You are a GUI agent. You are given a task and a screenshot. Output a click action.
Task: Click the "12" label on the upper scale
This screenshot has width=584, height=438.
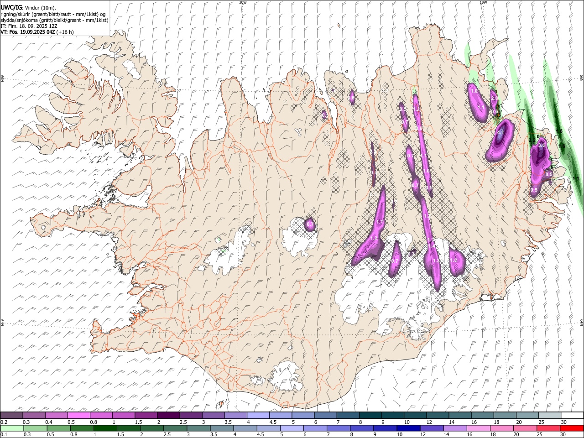pos(429,422)
